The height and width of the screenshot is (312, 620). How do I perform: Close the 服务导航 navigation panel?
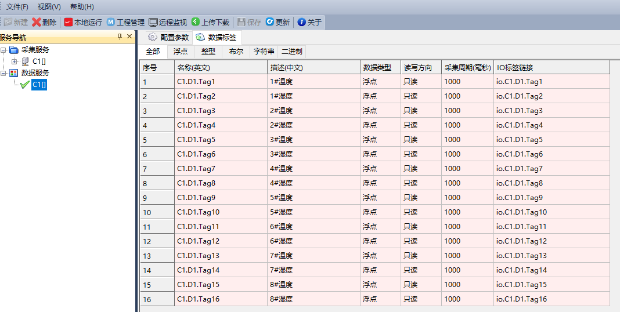coord(129,37)
